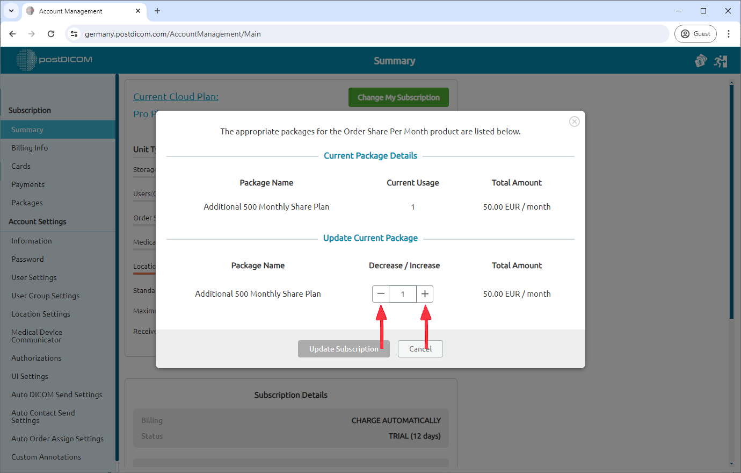
Task: Reload the page
Action: click(51, 33)
